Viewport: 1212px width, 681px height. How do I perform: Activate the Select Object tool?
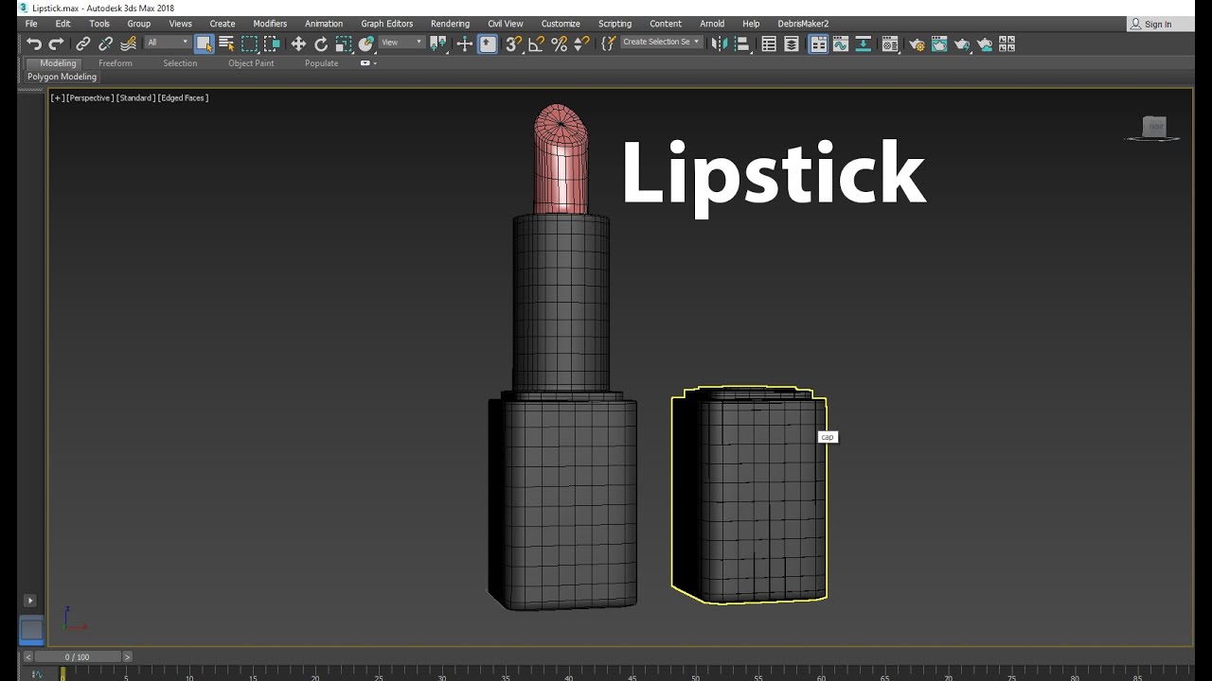(204, 44)
